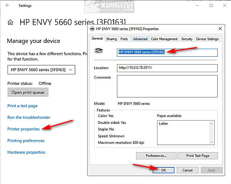Click Open print queue button
Image resolution: width=231 pixels, height=184 pixels.
point(28,92)
